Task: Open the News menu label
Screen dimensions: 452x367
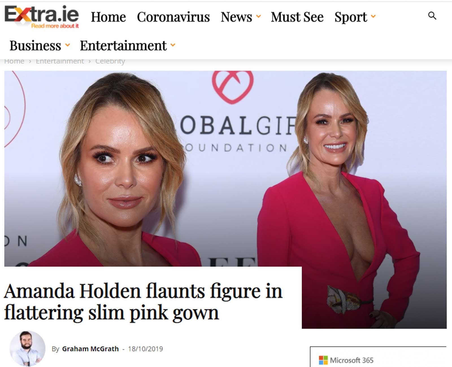Action: [236, 17]
